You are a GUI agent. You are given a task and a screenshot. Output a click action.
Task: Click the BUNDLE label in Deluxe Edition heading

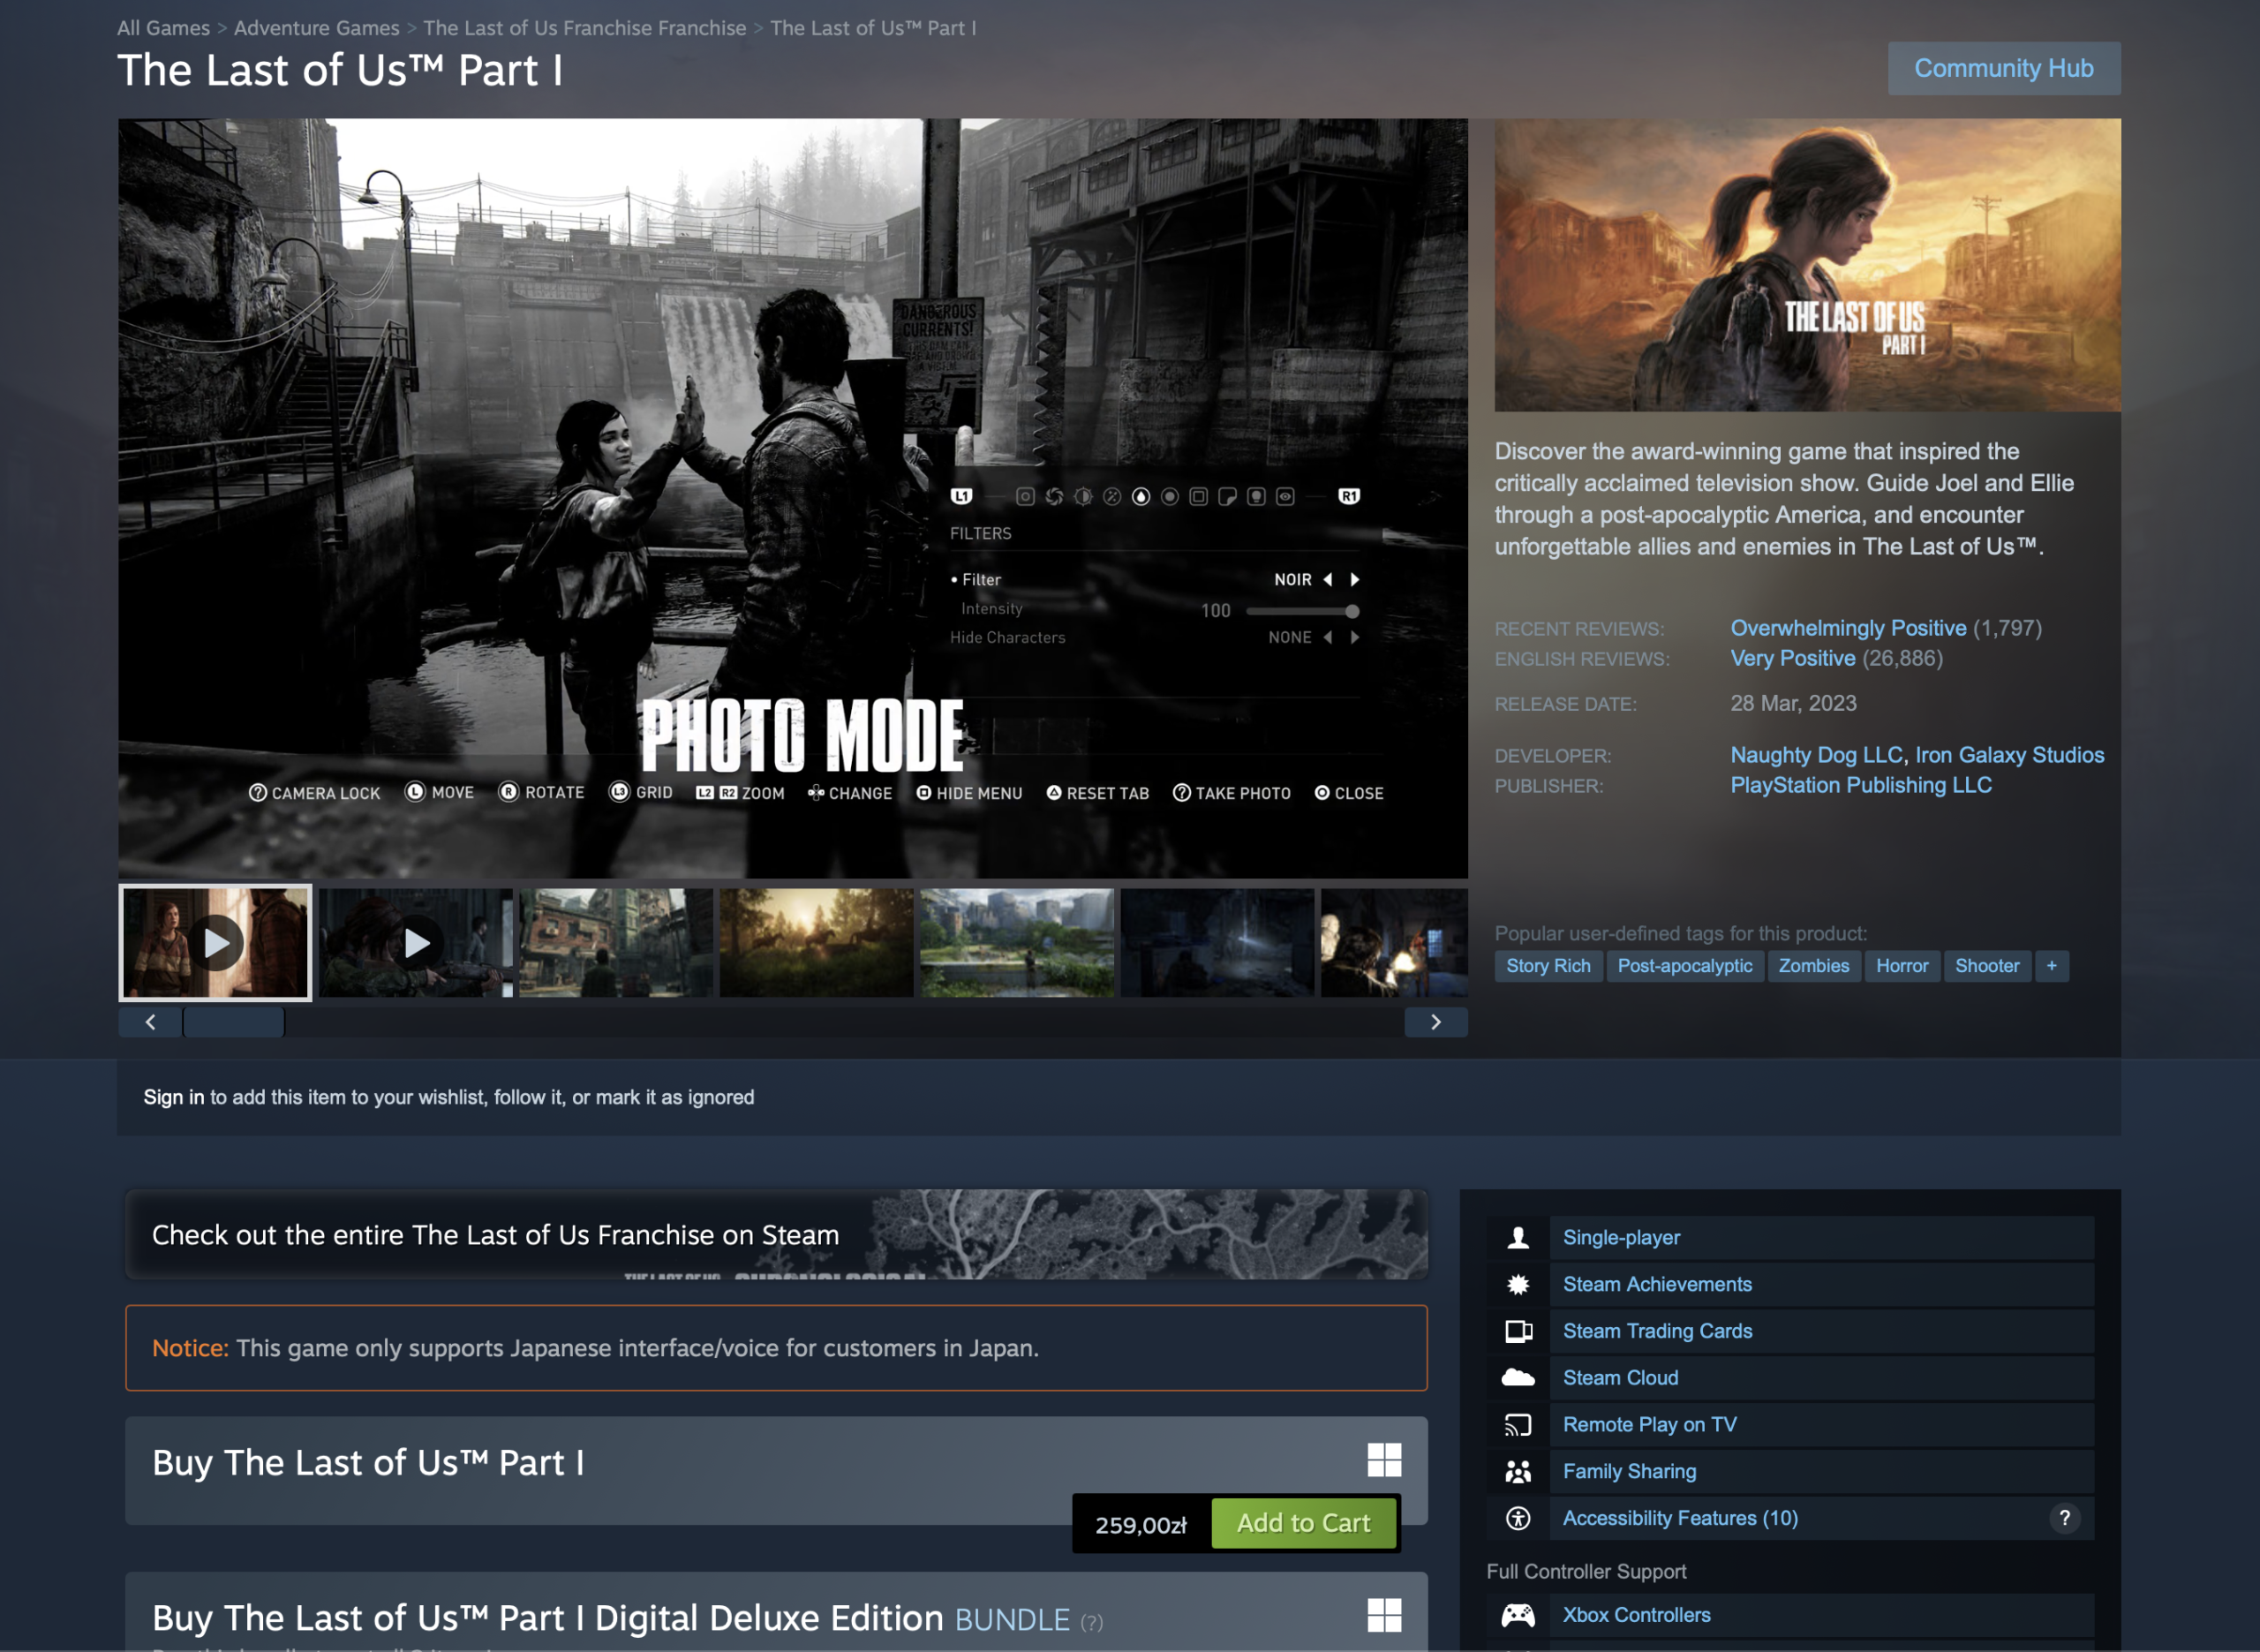[x=1012, y=1620]
